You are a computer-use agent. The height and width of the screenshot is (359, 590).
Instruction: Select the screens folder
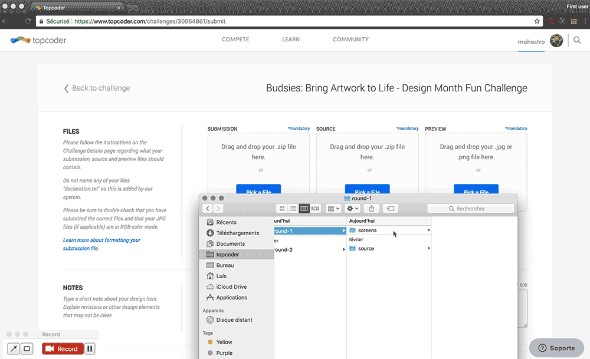[x=389, y=230]
